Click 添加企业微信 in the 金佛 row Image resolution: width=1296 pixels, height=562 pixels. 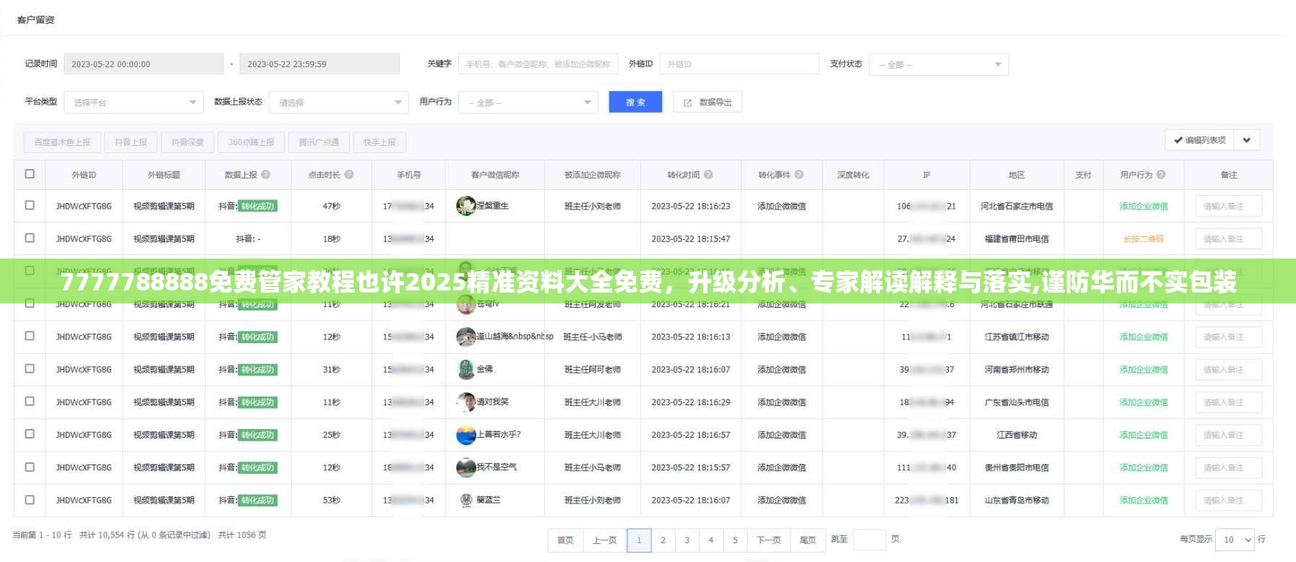click(x=1143, y=370)
